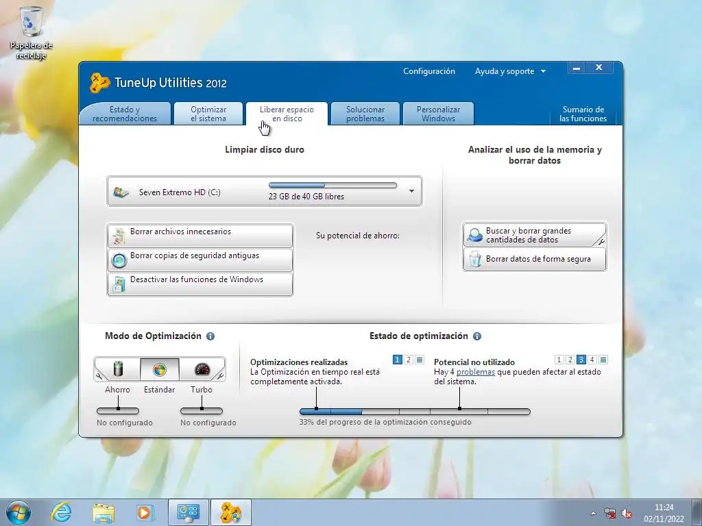This screenshot has height=526, width=702.
Task: Click Desactivar las funciones de Windows
Action: pos(200,284)
